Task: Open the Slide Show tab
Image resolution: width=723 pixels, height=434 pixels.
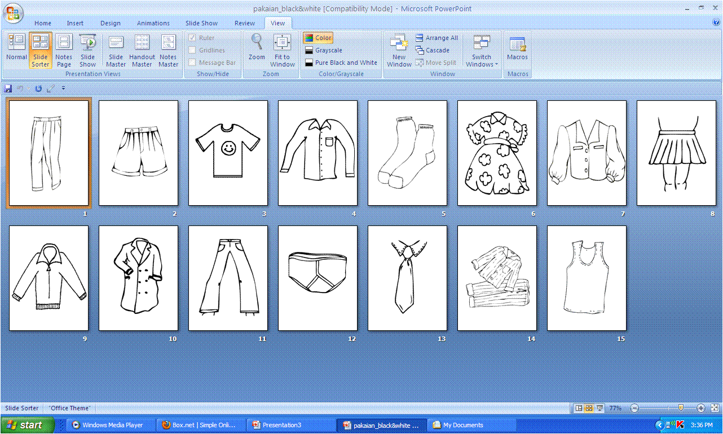Action: [x=202, y=23]
